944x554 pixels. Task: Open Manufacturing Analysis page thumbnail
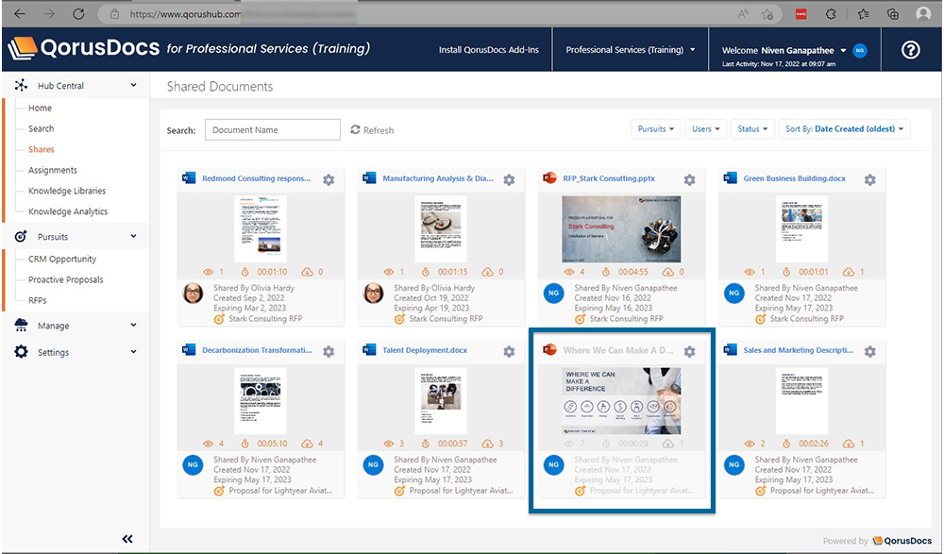pos(441,228)
